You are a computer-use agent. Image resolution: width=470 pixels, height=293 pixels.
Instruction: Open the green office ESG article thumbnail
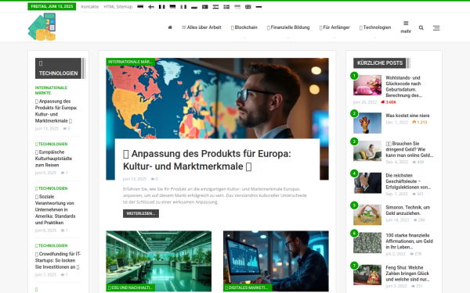pos(158,261)
